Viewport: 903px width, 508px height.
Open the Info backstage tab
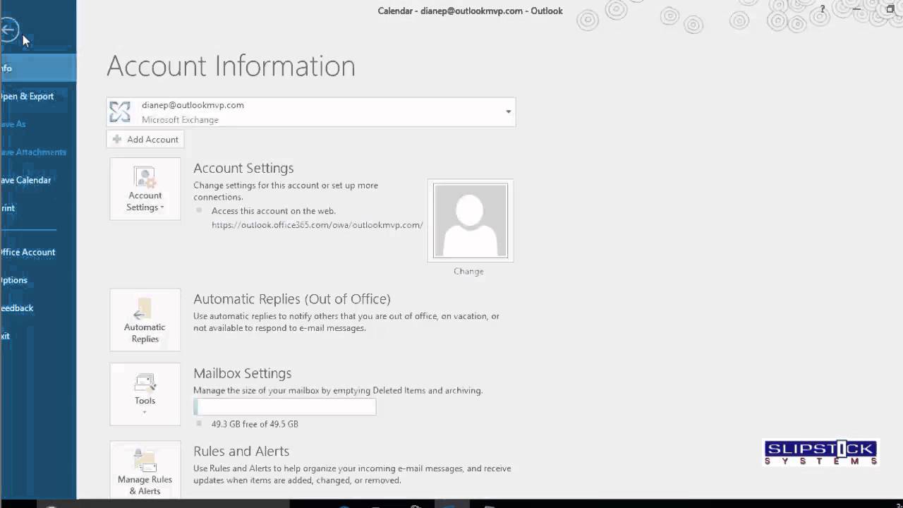point(38,68)
